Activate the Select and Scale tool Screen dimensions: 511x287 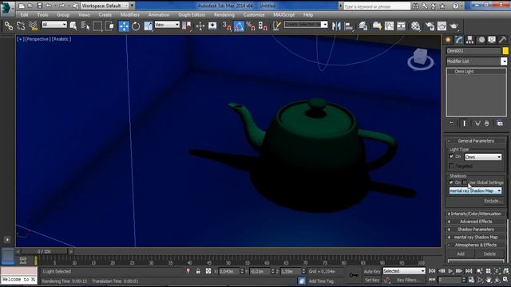coord(148,26)
